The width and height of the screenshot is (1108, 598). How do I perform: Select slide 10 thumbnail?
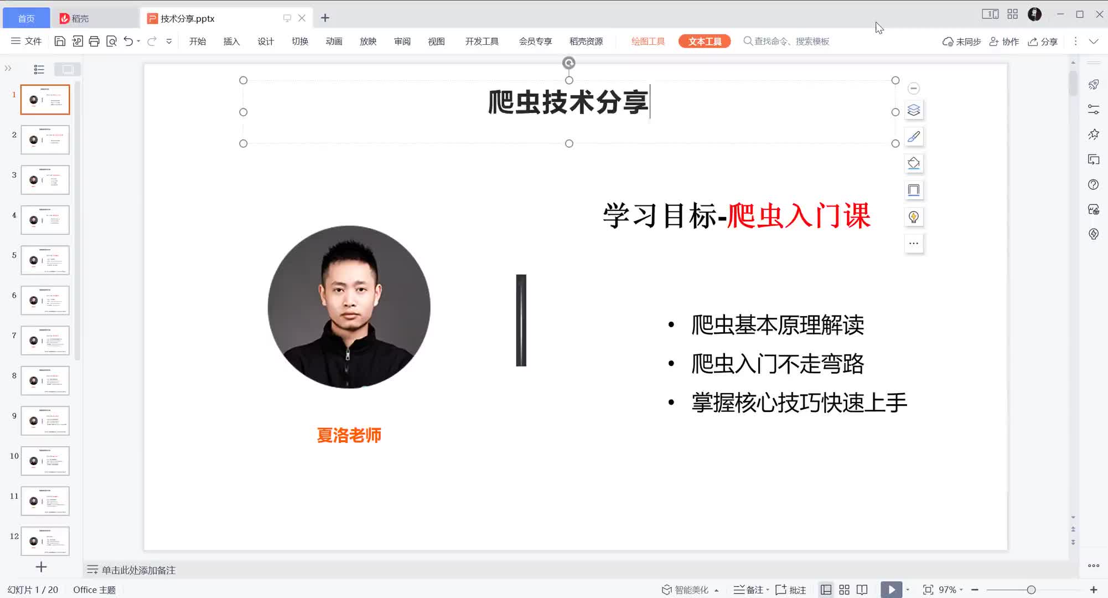45,461
